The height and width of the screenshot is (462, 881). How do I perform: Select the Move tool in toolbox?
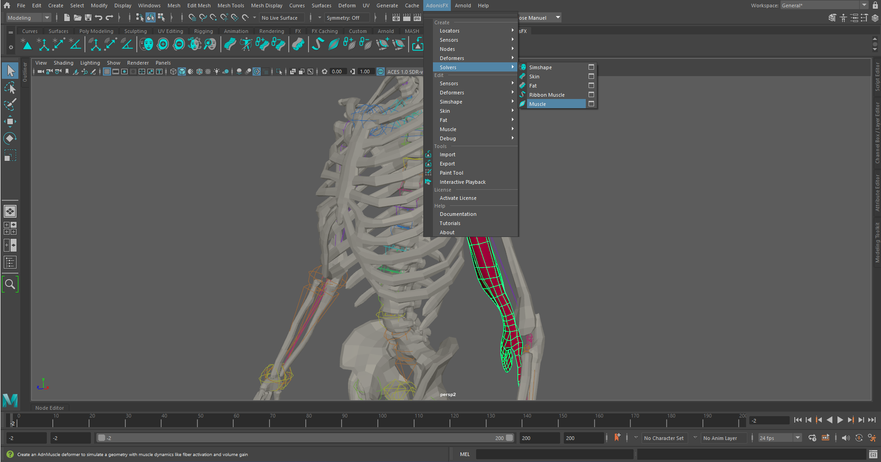pyautogui.click(x=10, y=121)
